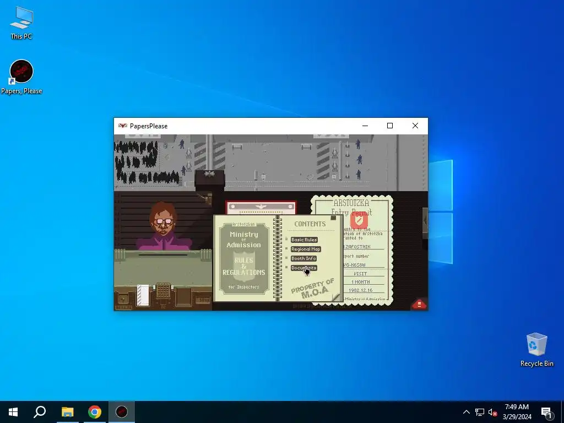This screenshot has width=564, height=423.
Task: Click the bookmark tab atop the rulebook
Action: [333, 217]
